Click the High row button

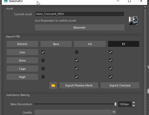click(22, 77)
